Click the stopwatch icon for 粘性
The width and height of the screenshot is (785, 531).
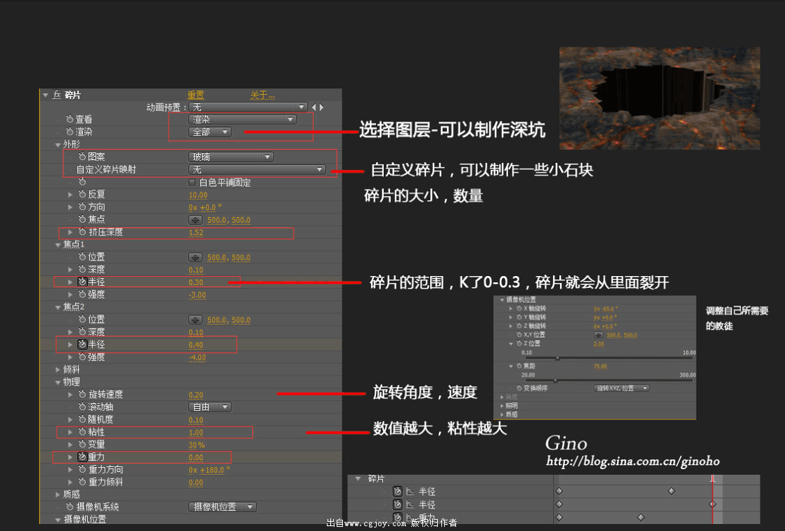(82, 432)
